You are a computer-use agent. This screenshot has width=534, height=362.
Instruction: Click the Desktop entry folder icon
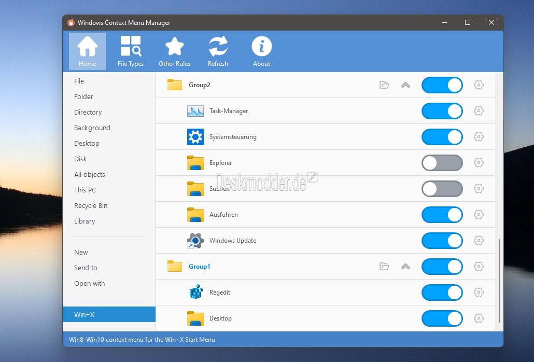coord(195,318)
